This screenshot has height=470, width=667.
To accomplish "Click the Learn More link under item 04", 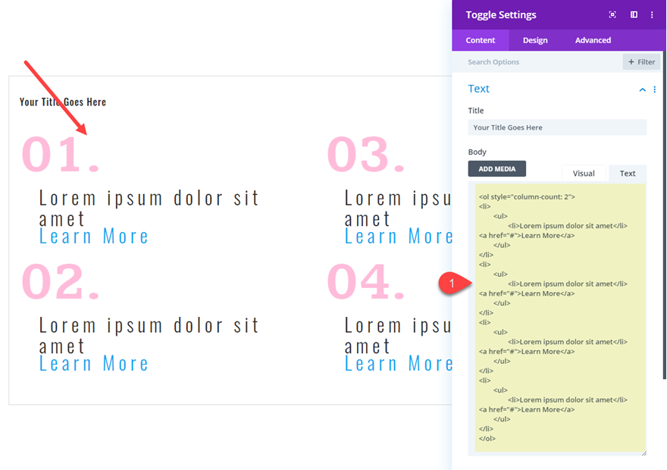I will [x=399, y=363].
